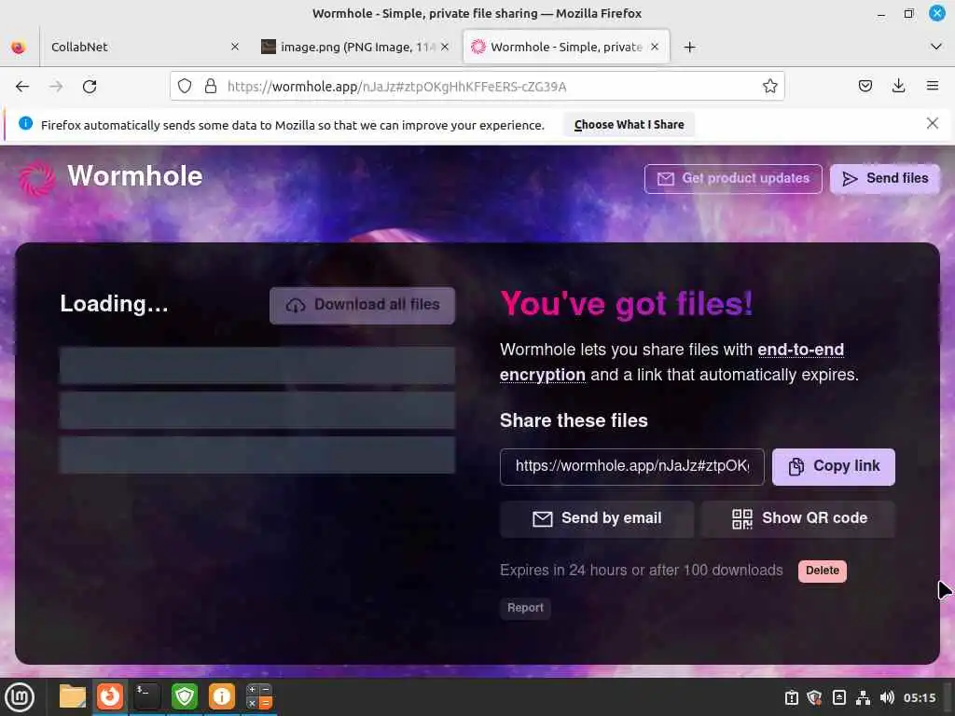Click the Wormhole title text
The width and height of the screenshot is (955, 716).
134,176
